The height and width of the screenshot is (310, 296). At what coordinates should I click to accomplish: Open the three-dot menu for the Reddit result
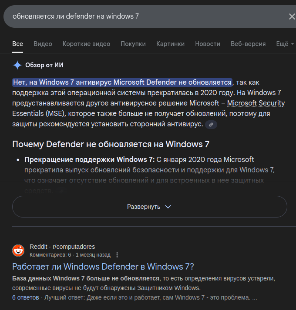(x=117, y=255)
